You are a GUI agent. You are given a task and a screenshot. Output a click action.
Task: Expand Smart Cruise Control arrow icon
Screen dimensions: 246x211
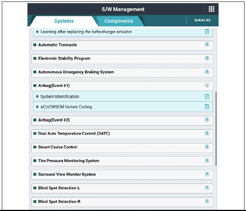(x=207, y=147)
